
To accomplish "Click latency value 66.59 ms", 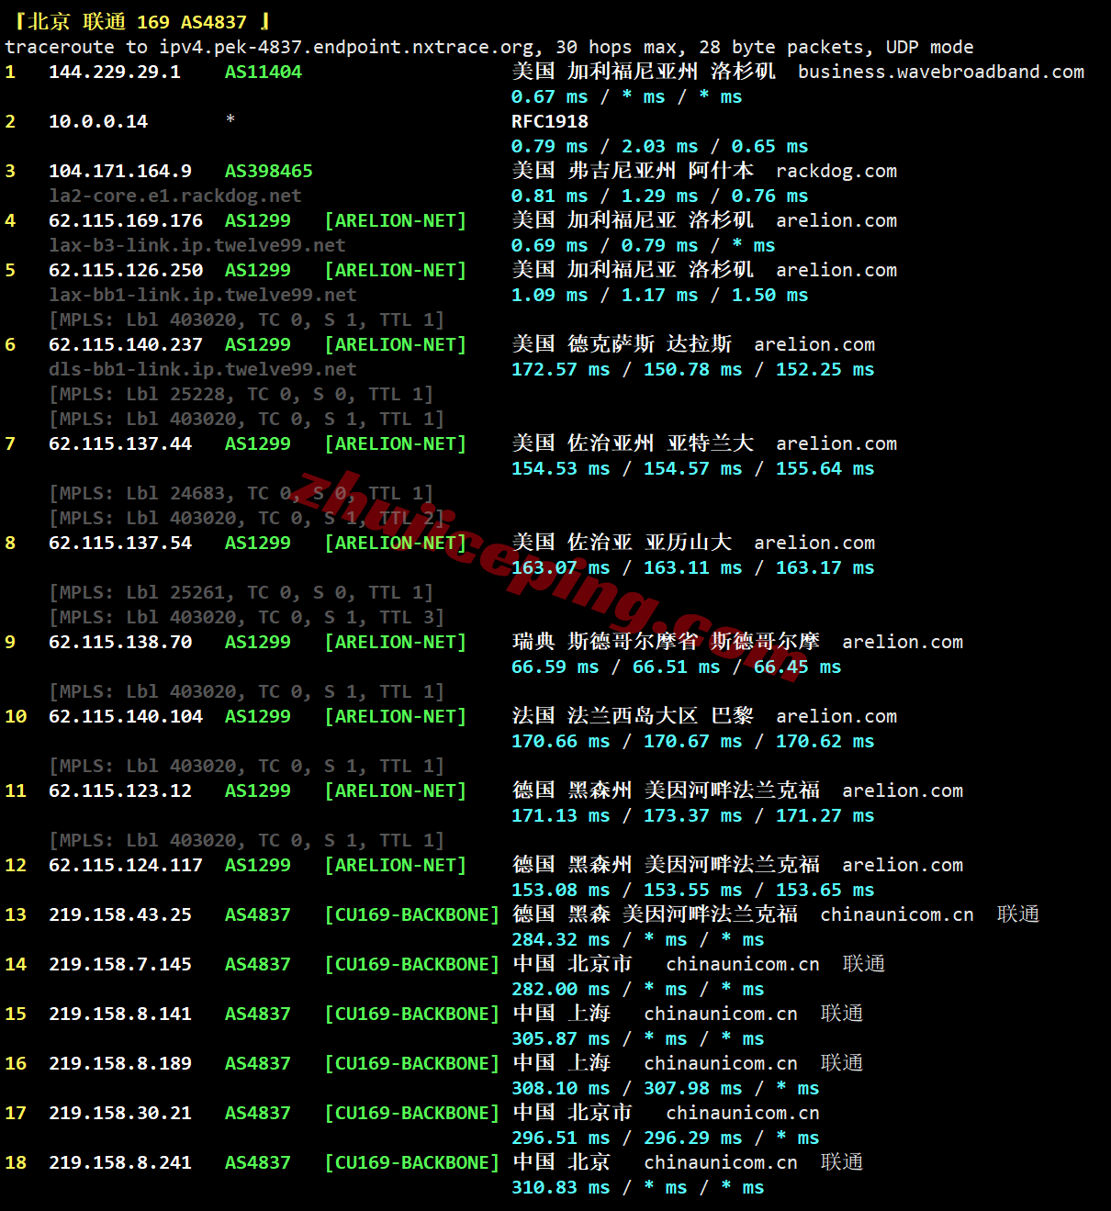I will 555,667.
